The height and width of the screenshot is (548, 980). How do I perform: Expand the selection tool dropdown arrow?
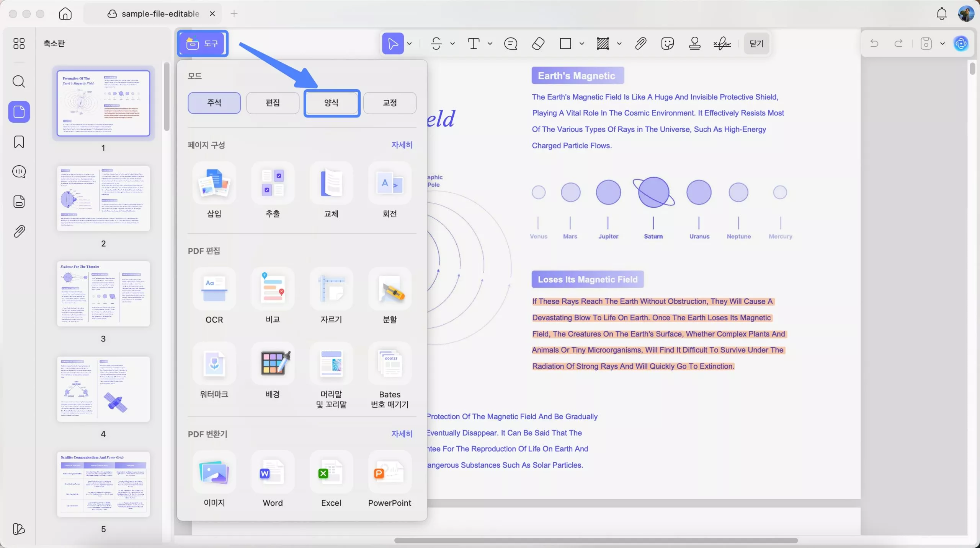pos(410,44)
